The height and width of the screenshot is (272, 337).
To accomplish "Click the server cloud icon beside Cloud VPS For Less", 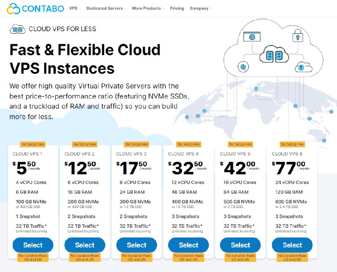I will [x=18, y=29].
